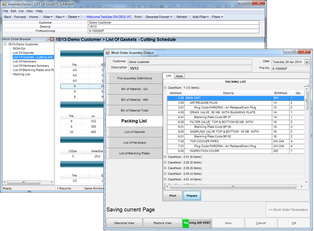Collapse the CaseNum : 1 group
Viewport: 314px width, 231px height.
[x=166, y=88]
